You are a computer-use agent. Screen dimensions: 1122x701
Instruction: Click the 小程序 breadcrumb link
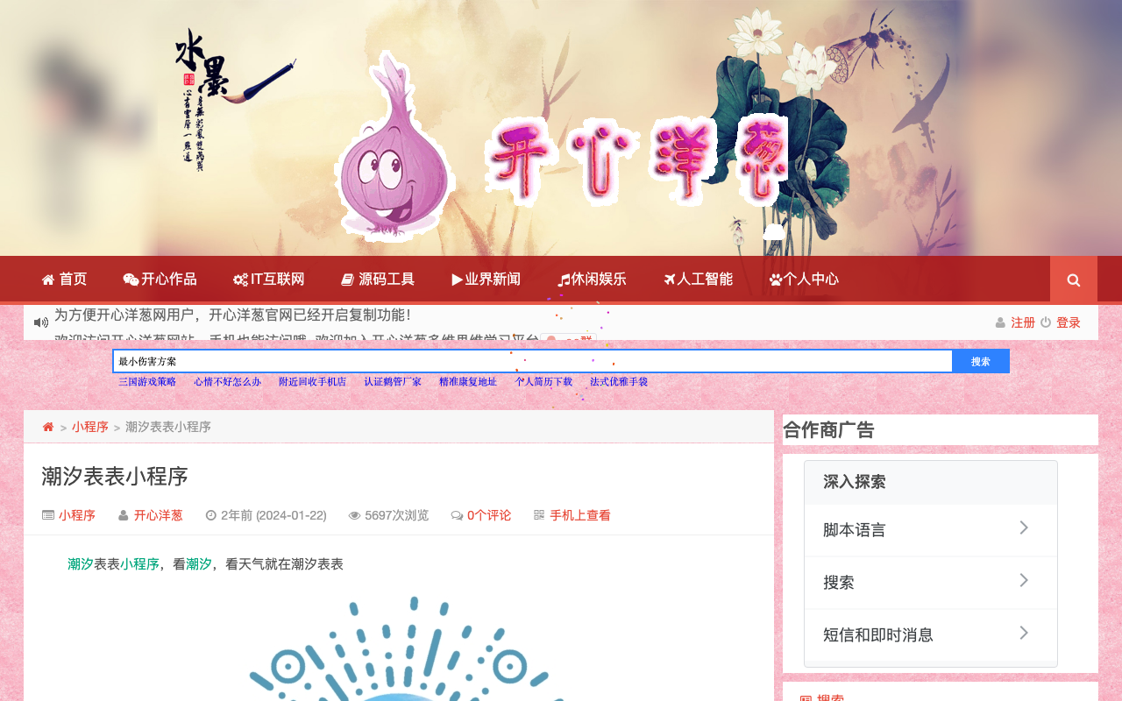(x=90, y=427)
